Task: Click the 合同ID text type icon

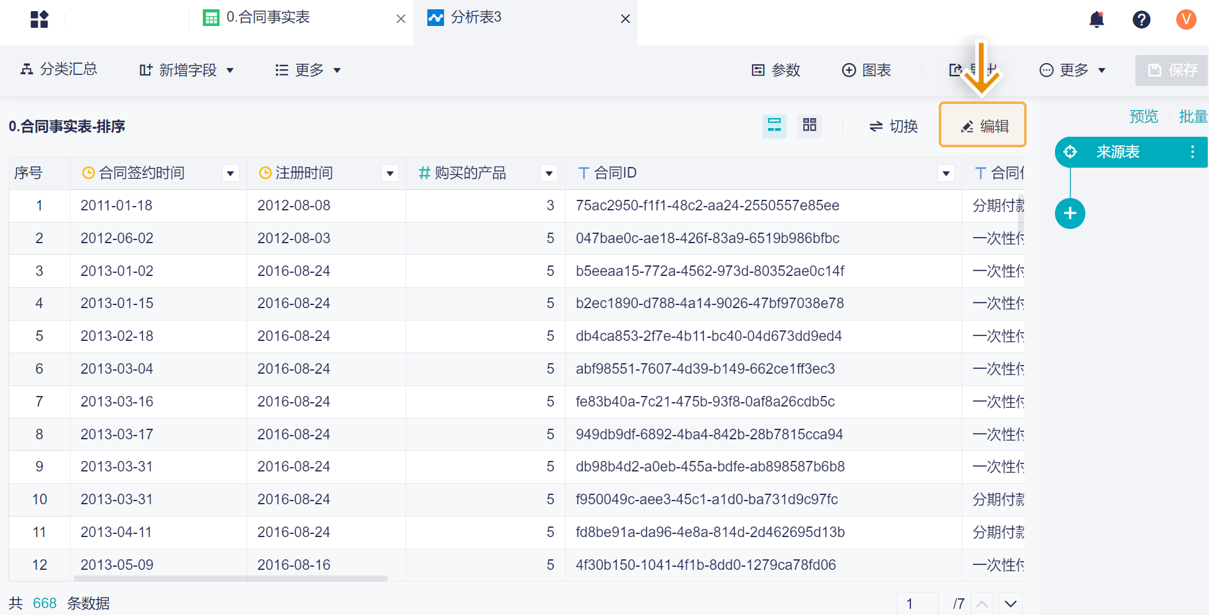Action: [x=583, y=173]
